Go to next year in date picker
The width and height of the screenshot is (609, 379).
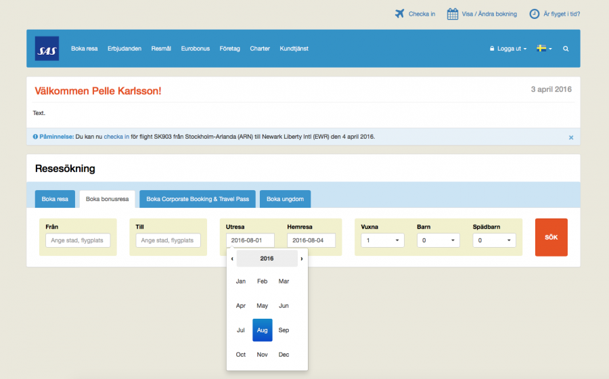302,259
